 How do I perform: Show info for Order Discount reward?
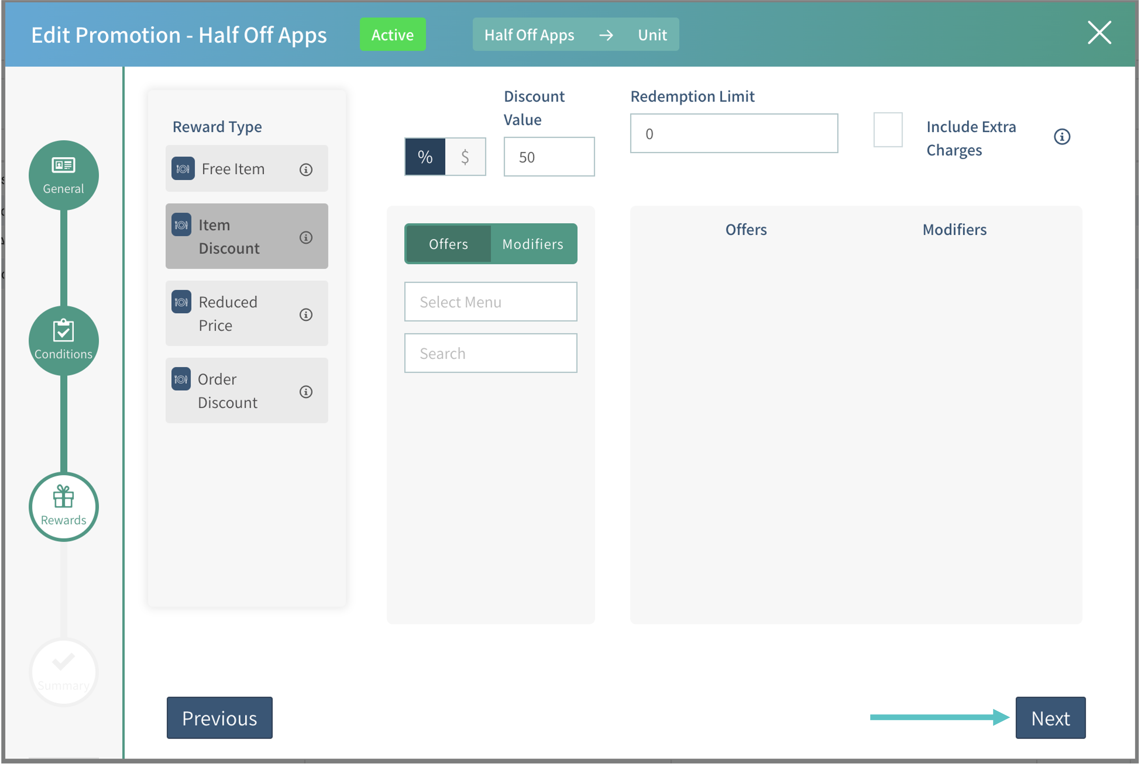pyautogui.click(x=306, y=392)
